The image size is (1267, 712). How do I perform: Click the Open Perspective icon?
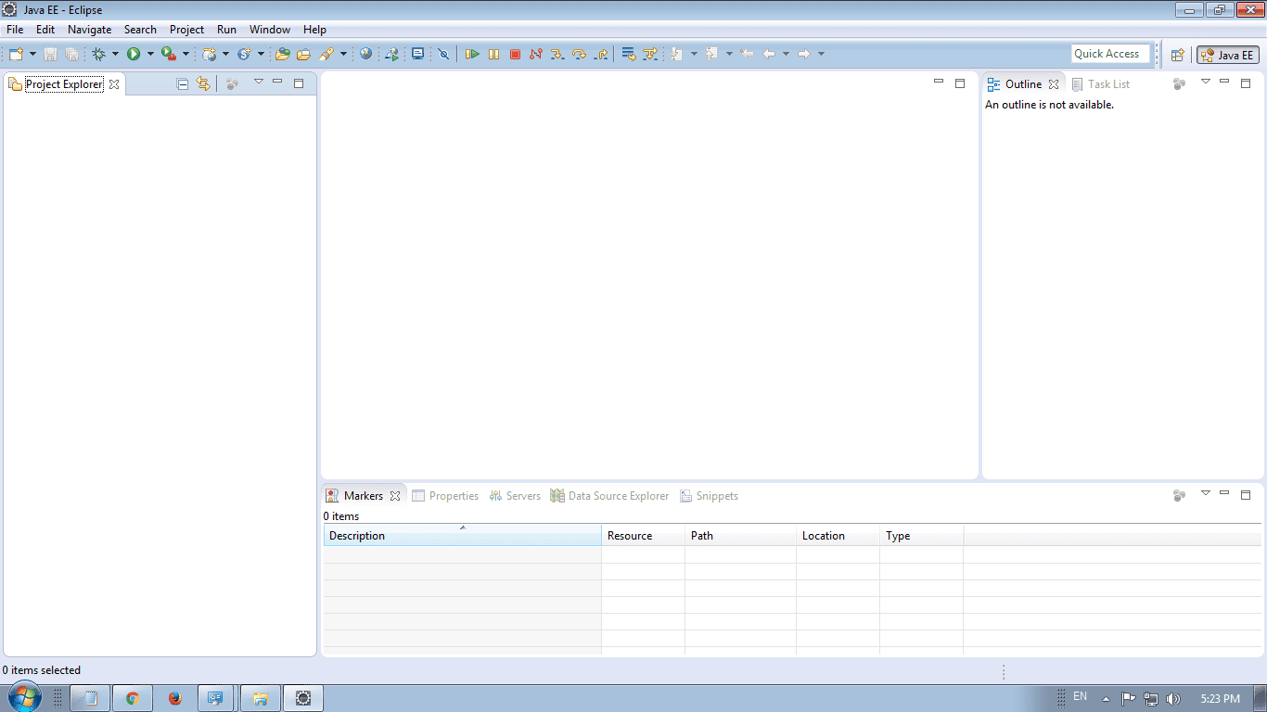[1178, 55]
